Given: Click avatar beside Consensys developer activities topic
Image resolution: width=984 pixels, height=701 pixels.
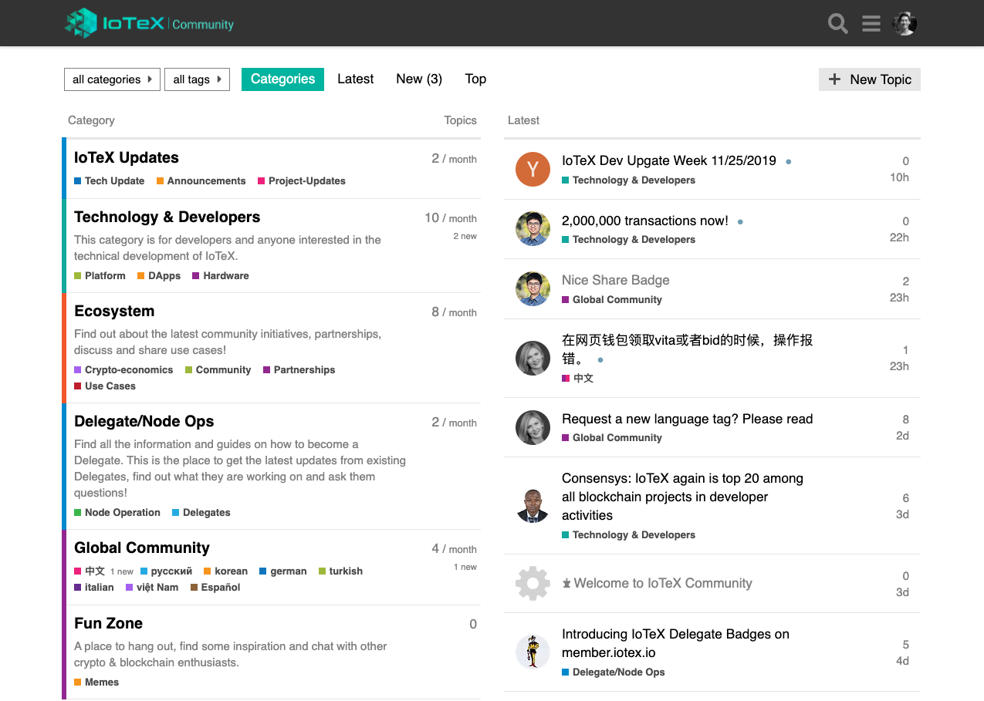Looking at the screenshot, I should (x=533, y=505).
